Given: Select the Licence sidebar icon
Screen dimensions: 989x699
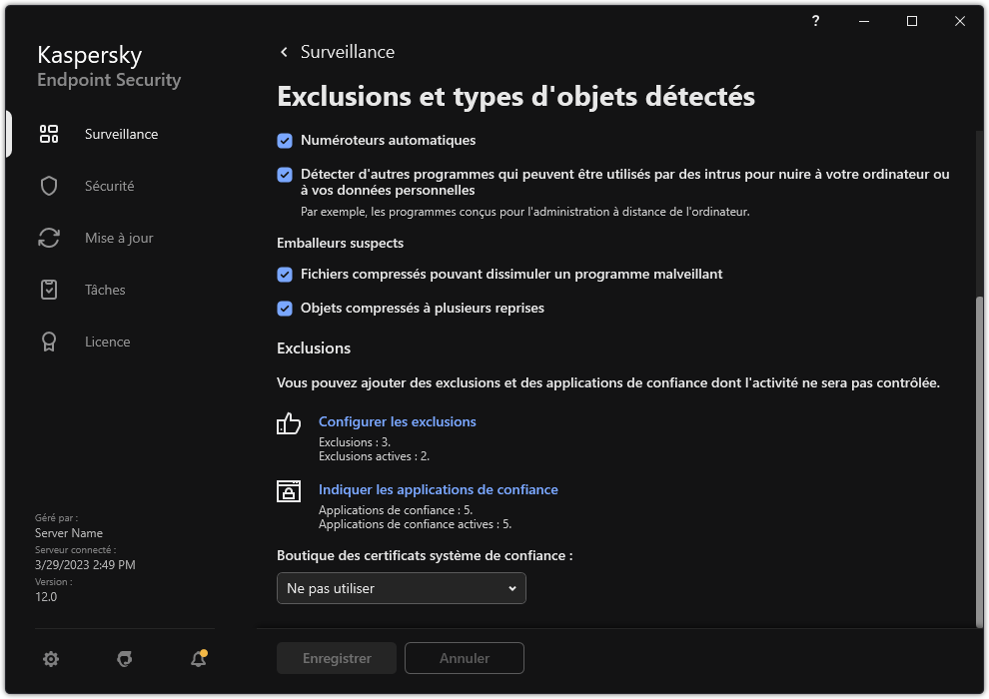Looking at the screenshot, I should [48, 341].
